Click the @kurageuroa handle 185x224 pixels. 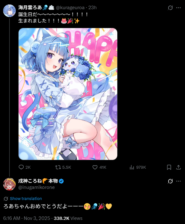pyautogui.click(x=70, y=8)
